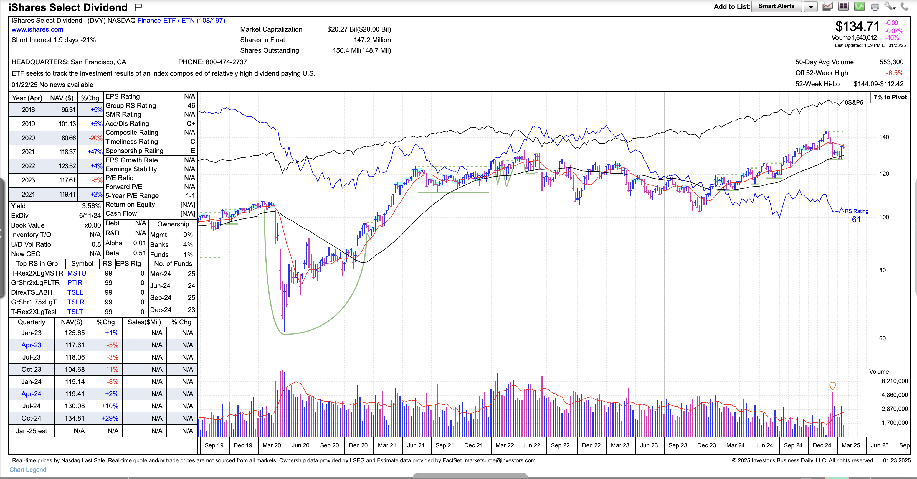Open the www.ishares.com link
The height and width of the screenshot is (479, 917).
tap(37, 30)
